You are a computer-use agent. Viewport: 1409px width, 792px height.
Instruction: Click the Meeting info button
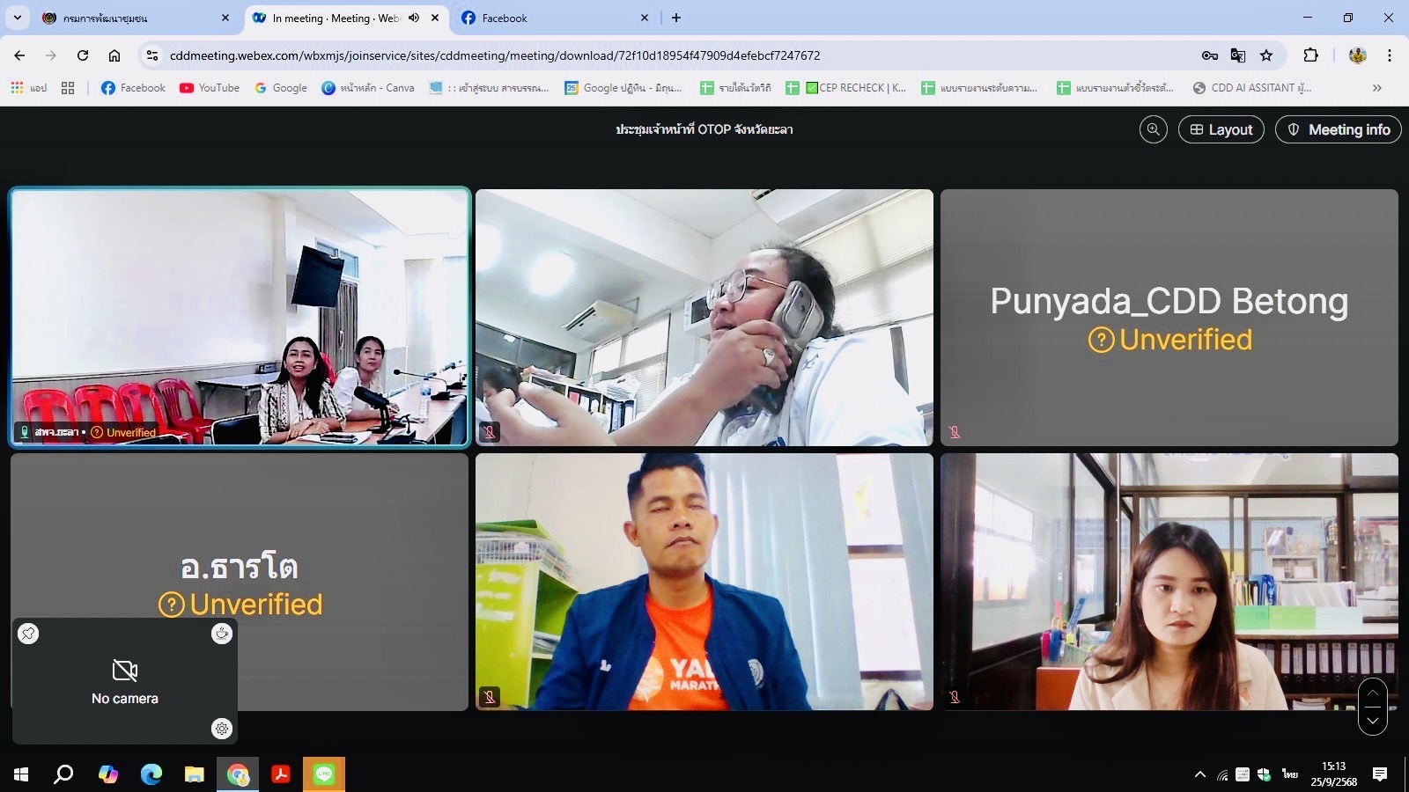(x=1338, y=130)
